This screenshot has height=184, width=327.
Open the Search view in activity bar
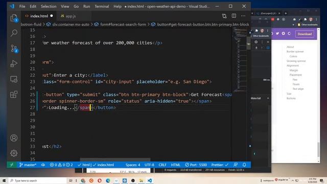tap(14, 33)
